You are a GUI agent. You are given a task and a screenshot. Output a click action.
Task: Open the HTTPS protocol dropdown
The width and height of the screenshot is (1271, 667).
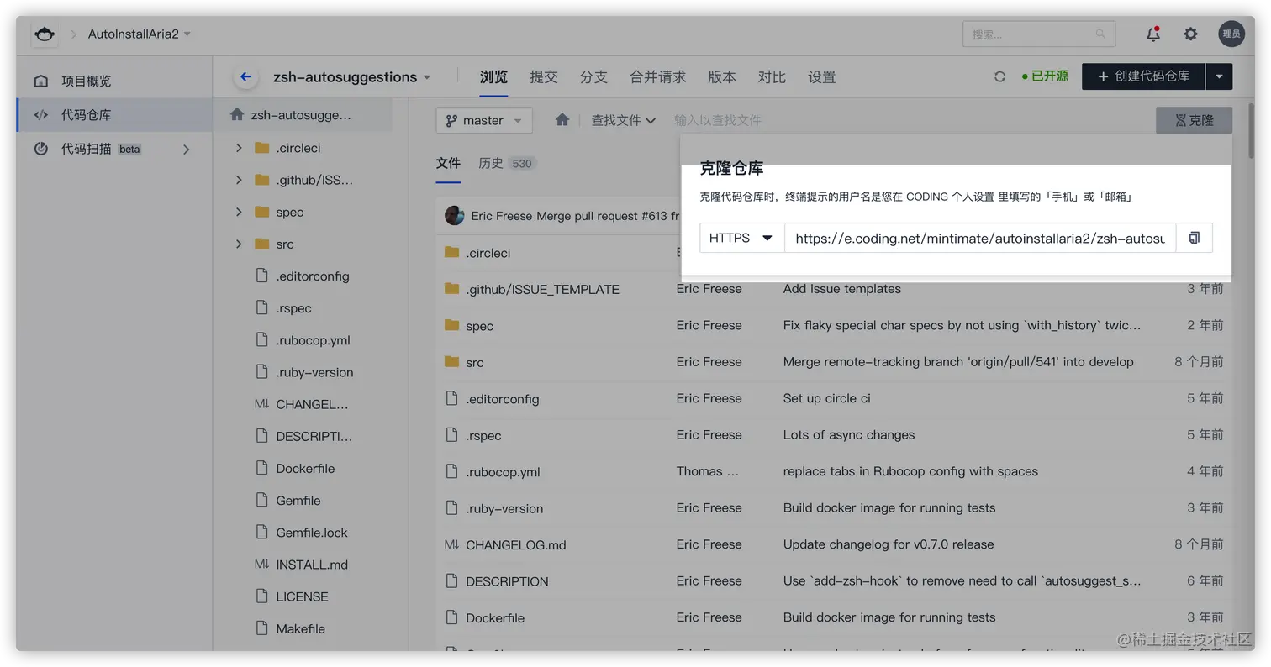742,238
